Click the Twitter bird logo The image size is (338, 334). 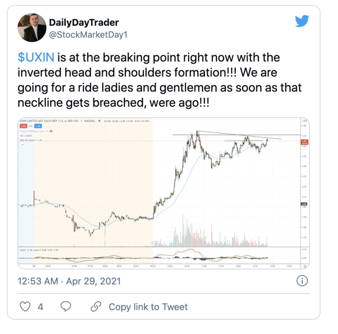click(302, 21)
